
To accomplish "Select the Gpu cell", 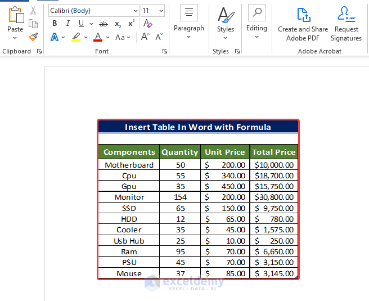I will point(129,186).
